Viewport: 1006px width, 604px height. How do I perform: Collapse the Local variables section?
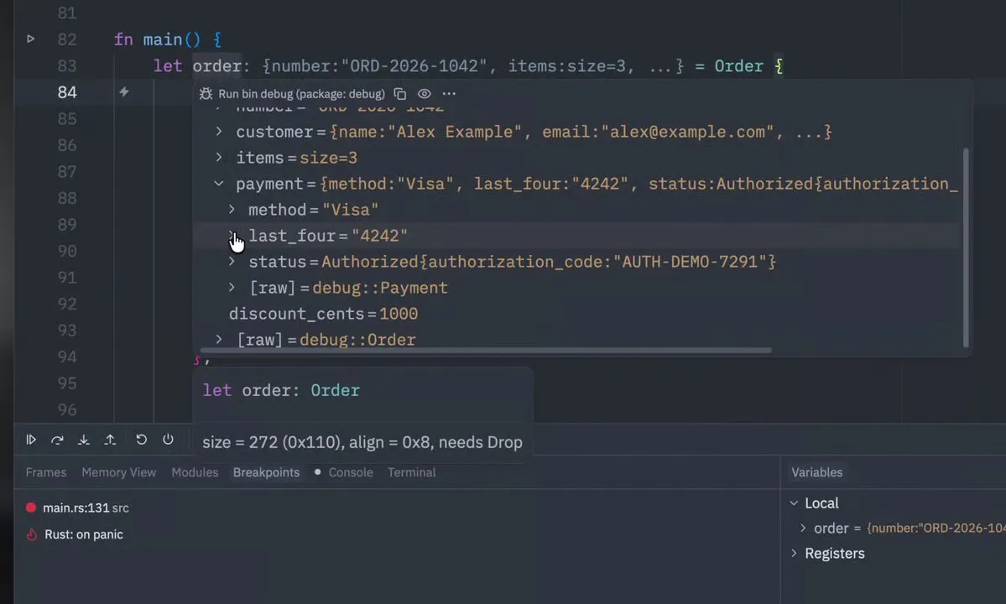(794, 503)
